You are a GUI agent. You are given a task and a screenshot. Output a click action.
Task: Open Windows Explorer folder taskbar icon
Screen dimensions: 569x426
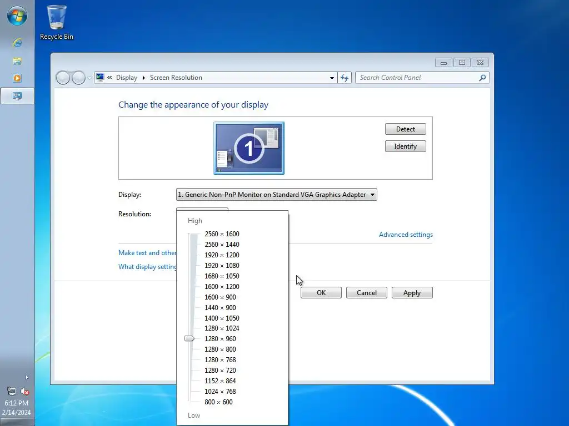(x=17, y=61)
